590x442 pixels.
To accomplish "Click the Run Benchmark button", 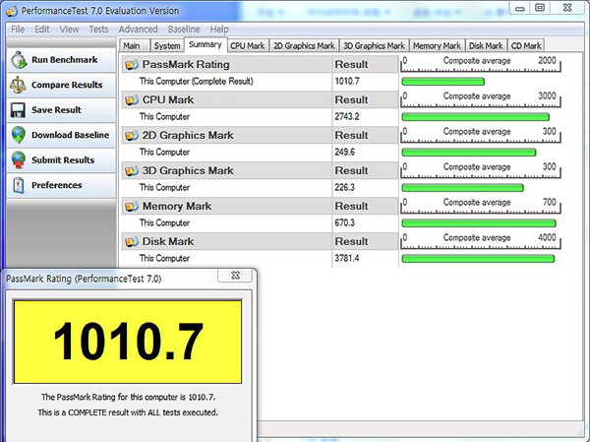I will 61,60.
